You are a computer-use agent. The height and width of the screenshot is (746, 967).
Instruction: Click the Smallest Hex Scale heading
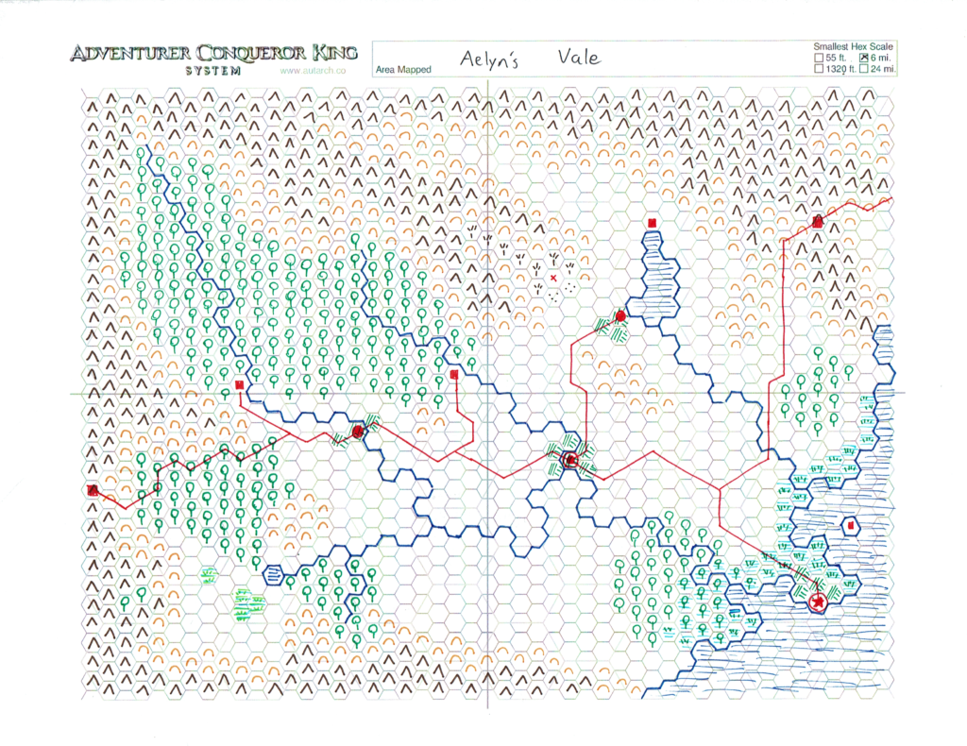coord(853,45)
